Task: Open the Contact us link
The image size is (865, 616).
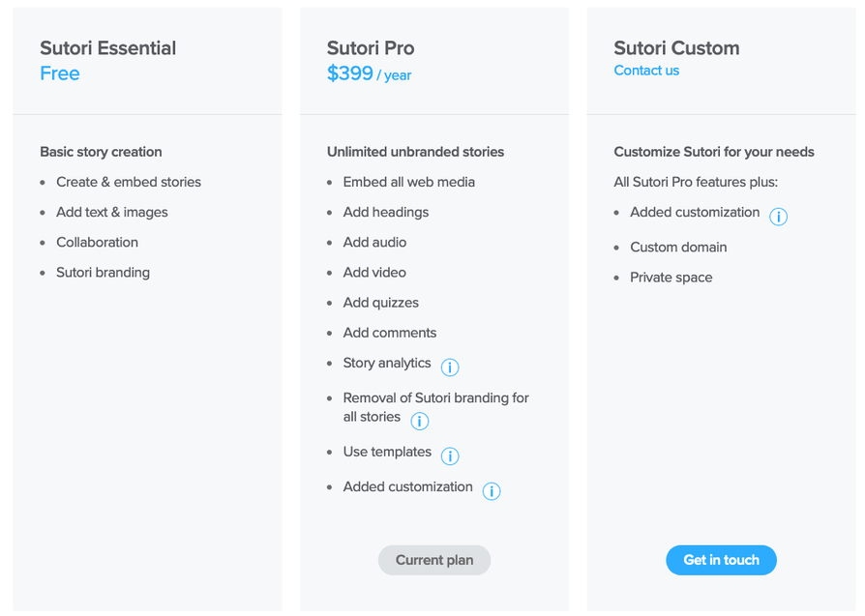Action: [x=646, y=70]
